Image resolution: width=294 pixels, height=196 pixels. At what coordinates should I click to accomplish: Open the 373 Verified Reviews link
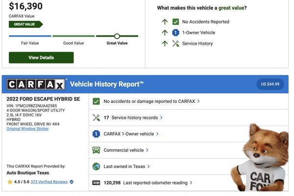[49, 182]
